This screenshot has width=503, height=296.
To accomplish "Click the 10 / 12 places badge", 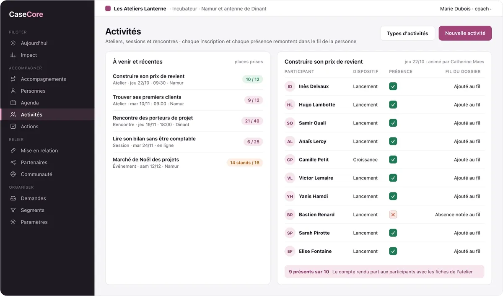I will (252, 79).
